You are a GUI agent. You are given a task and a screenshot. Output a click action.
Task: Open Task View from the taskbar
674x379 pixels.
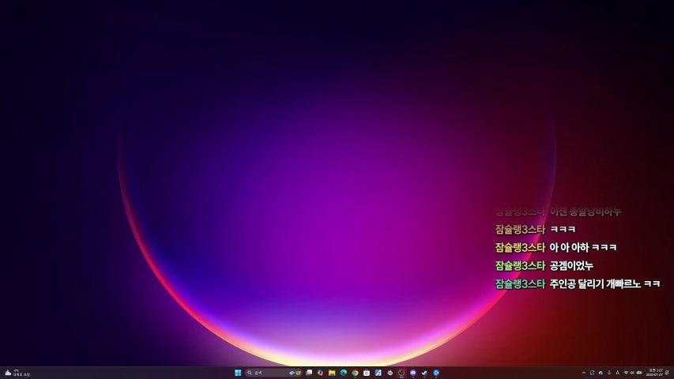[309, 373]
